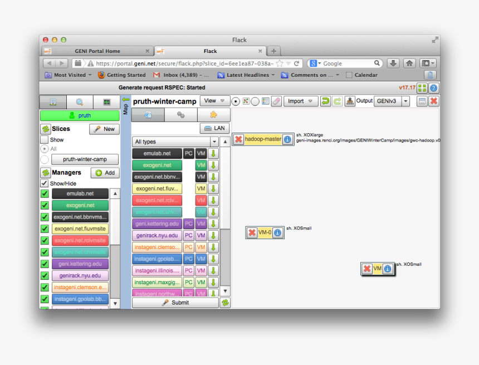Click scroll-down arrow of managers list
The width and height of the screenshot is (479, 365).
[x=115, y=304]
